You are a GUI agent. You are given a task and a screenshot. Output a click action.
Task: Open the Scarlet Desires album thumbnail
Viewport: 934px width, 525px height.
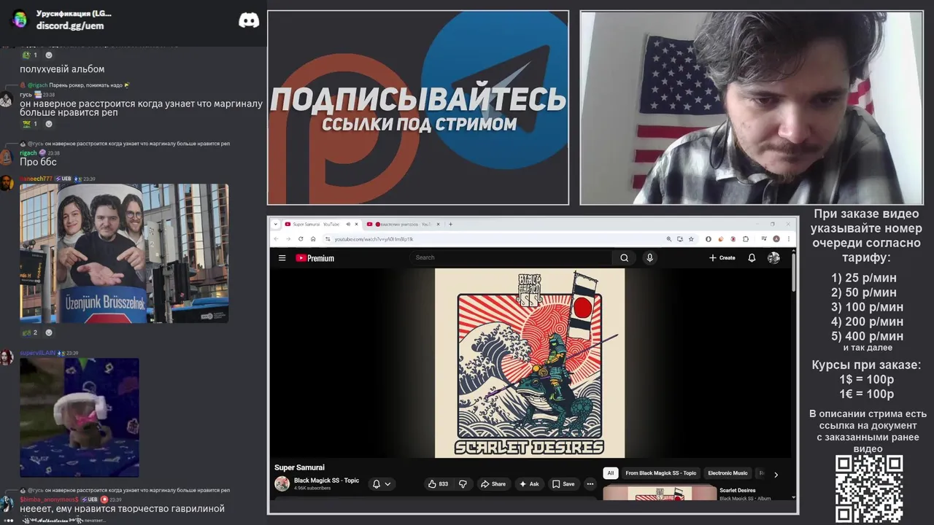[660, 491]
